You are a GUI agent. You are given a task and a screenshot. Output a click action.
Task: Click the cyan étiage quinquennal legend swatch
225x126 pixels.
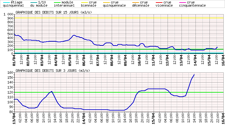(x=6, y=3)
